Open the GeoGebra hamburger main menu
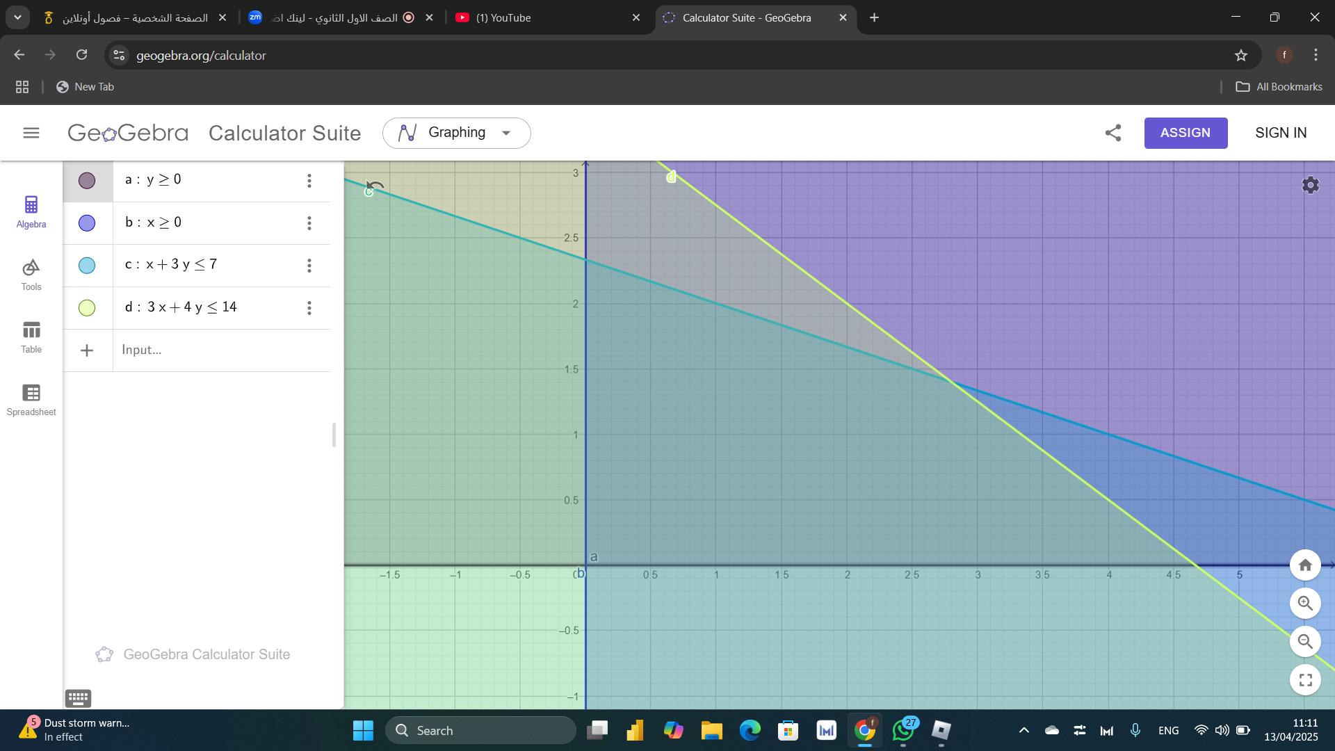Image resolution: width=1335 pixels, height=751 pixels. pos(31,133)
